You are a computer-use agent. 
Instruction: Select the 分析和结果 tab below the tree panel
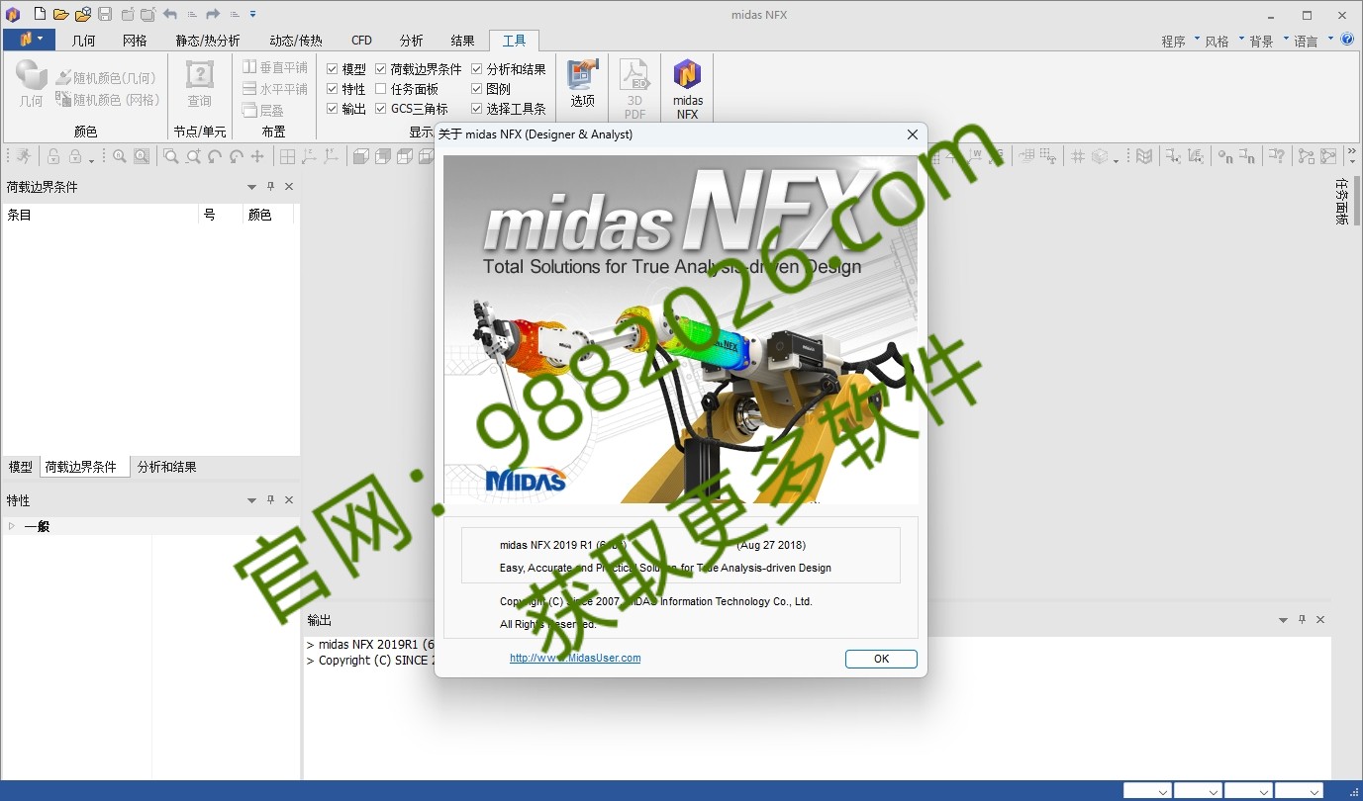[166, 467]
